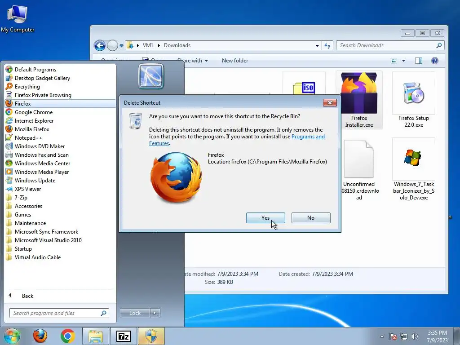Viewport: 460px width, 345px height.
Task: Select the highlighted Firefox entry
Action: click(x=61, y=104)
